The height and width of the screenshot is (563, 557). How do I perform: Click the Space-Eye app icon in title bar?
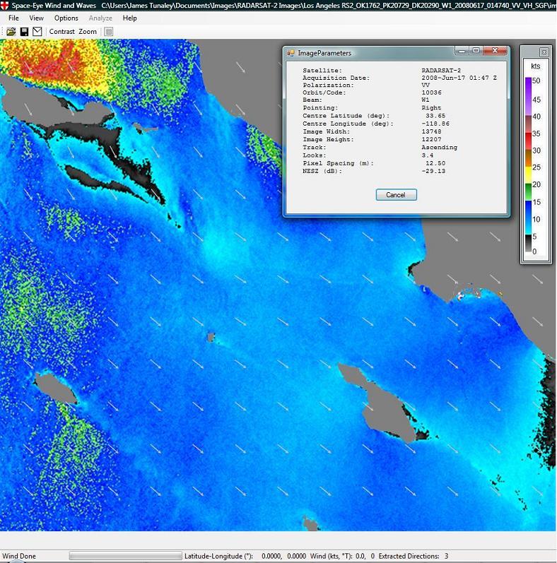pyautogui.click(x=6, y=5)
